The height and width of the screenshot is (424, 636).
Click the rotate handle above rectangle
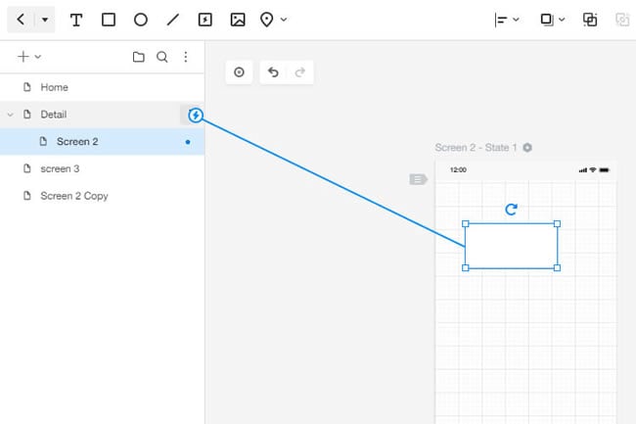tap(511, 210)
